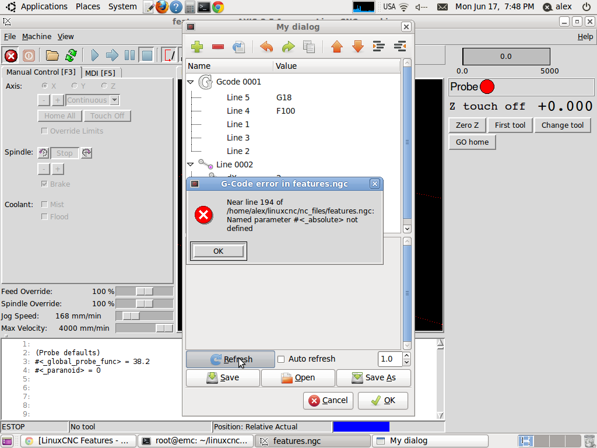Click the GO home button
Image resolution: width=597 pixels, height=448 pixels.
click(472, 142)
